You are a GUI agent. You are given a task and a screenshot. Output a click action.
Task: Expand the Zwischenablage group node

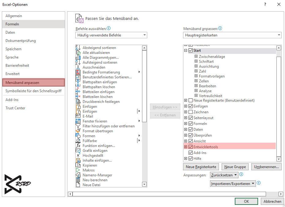point(196,57)
